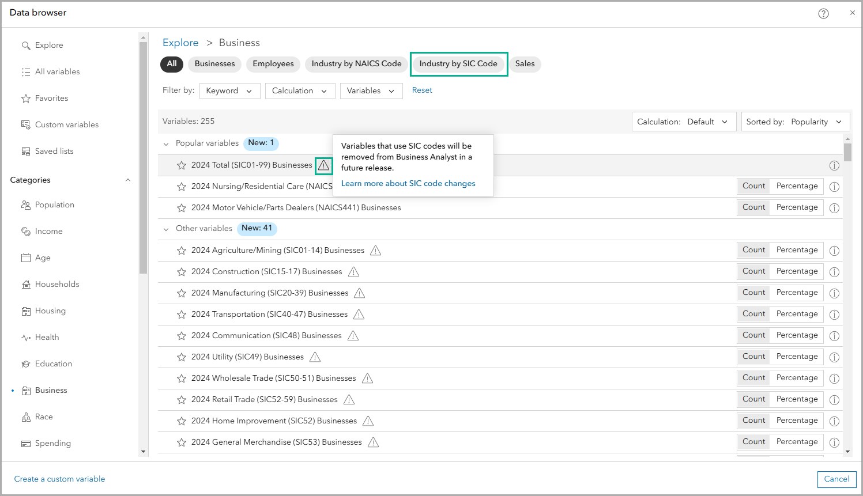Toggle Count for 2024 Manufacturing Businesses
863x496 pixels.
753,292
